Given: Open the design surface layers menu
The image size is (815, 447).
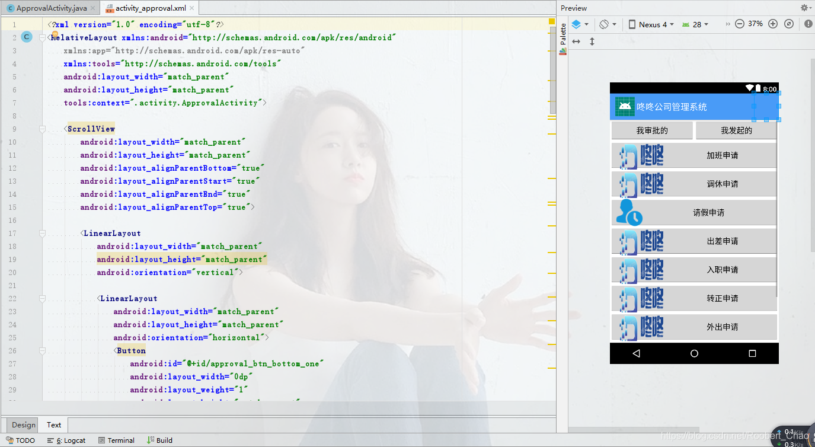Looking at the screenshot, I should click(579, 24).
